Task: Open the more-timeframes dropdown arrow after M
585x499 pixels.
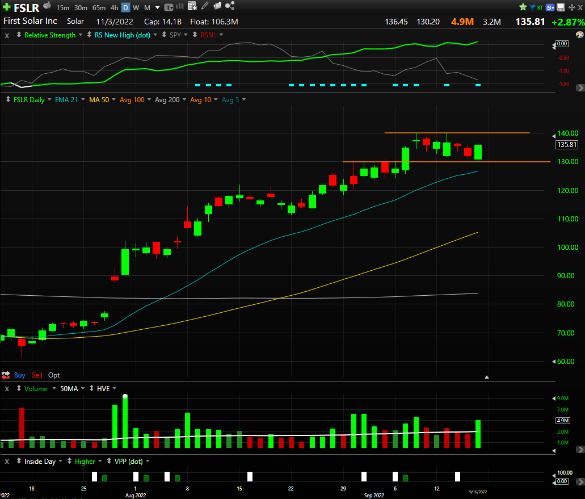Action: point(157,8)
